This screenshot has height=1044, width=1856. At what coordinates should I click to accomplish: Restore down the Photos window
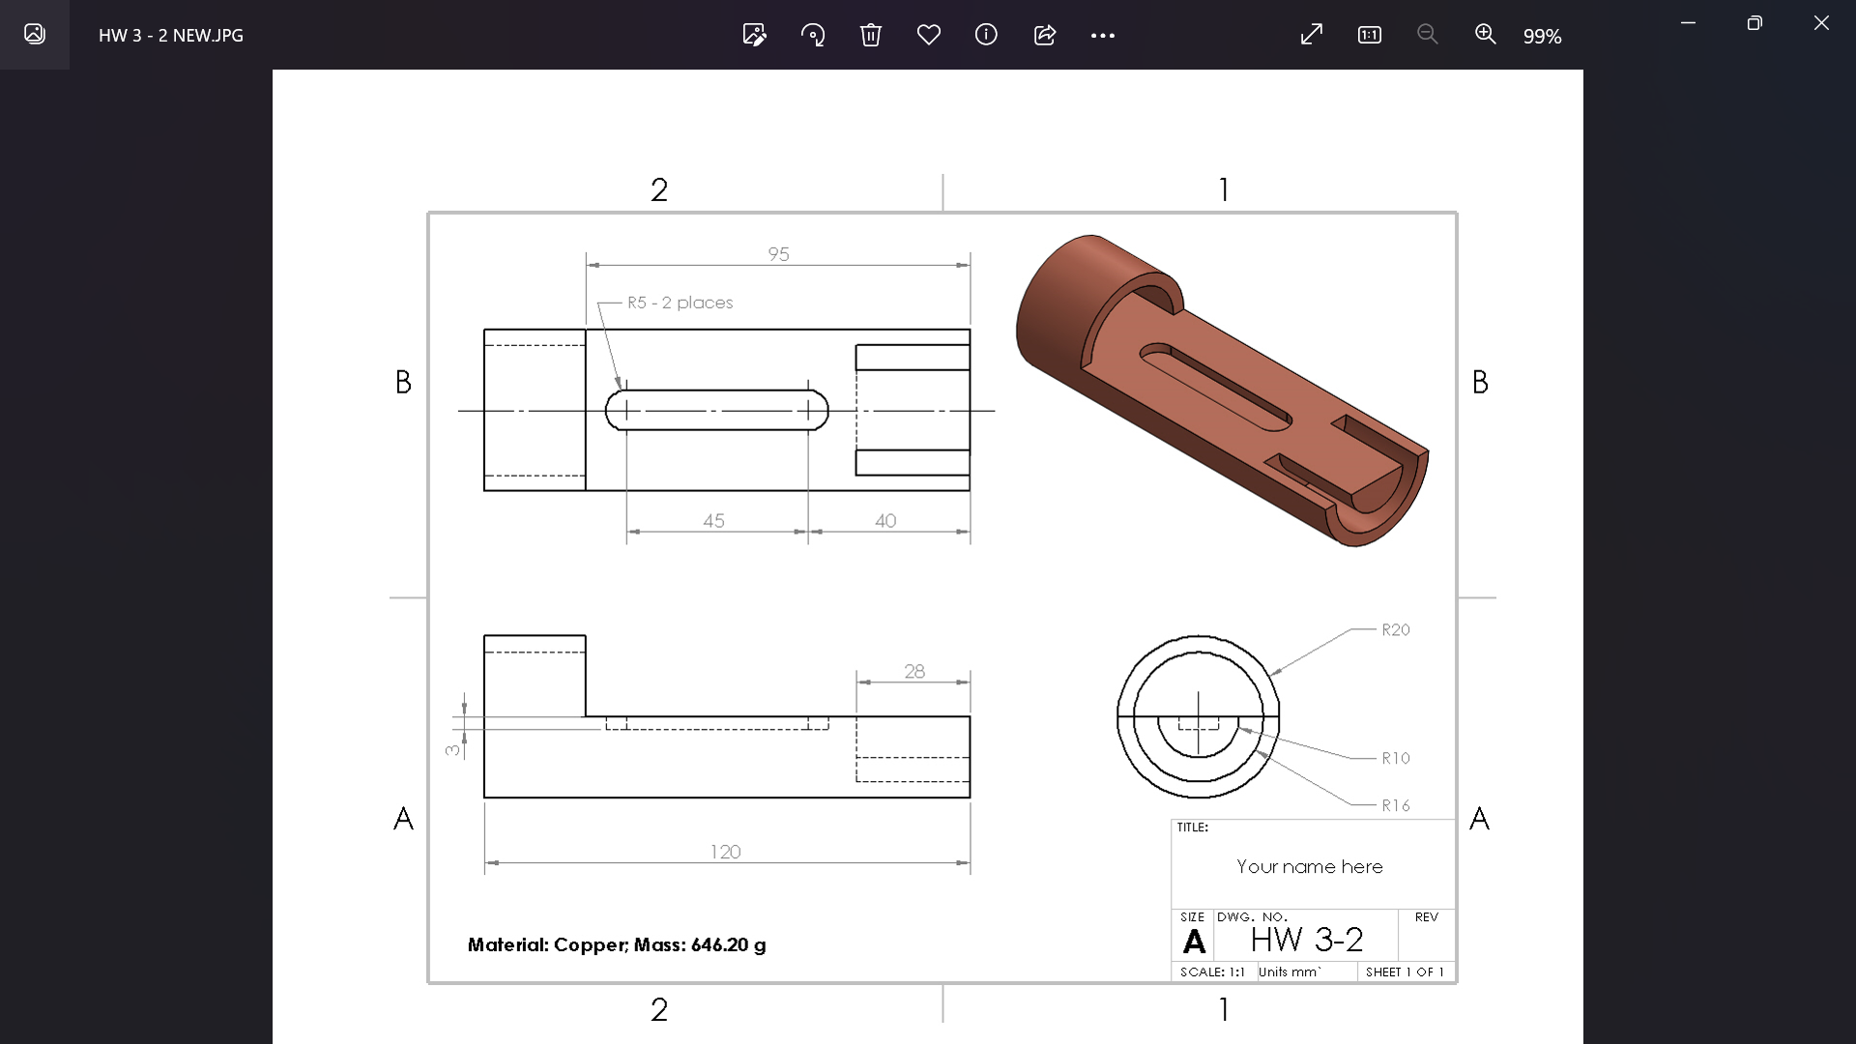pos(1755,22)
